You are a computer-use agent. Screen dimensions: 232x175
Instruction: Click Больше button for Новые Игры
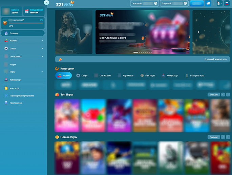pos(213,137)
